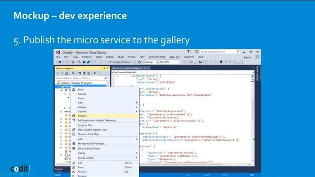Close the Solution Explorer panel

[x=107, y=68]
